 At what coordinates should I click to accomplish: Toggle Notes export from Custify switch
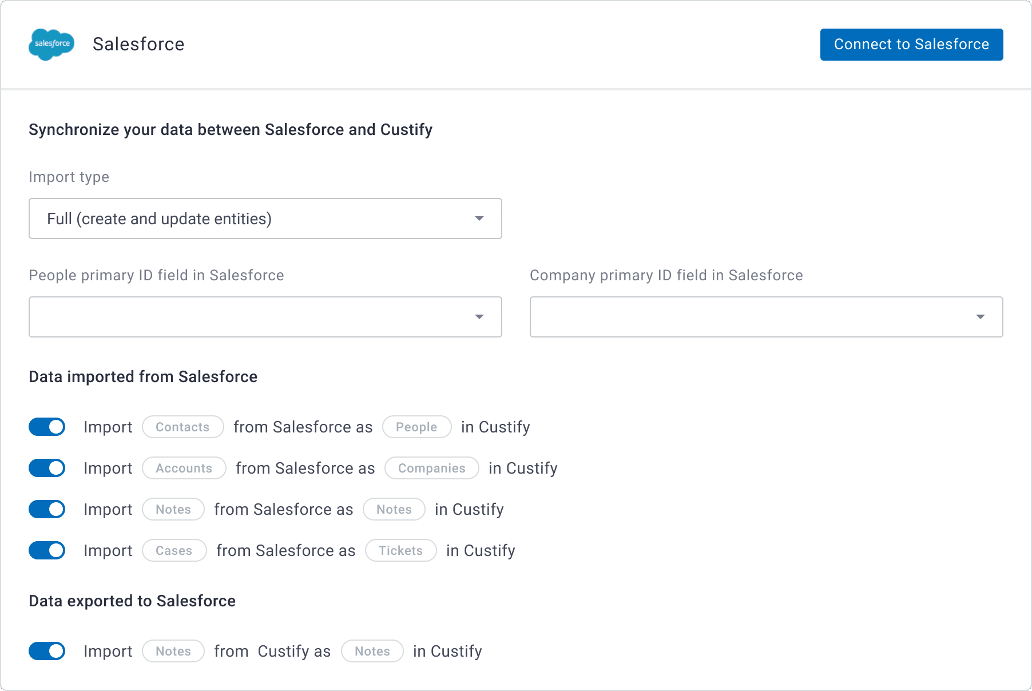(x=47, y=651)
